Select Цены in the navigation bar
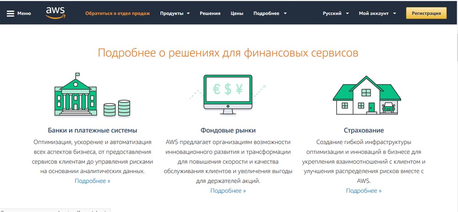Viewport: 458px width, 212px height. coord(237,13)
